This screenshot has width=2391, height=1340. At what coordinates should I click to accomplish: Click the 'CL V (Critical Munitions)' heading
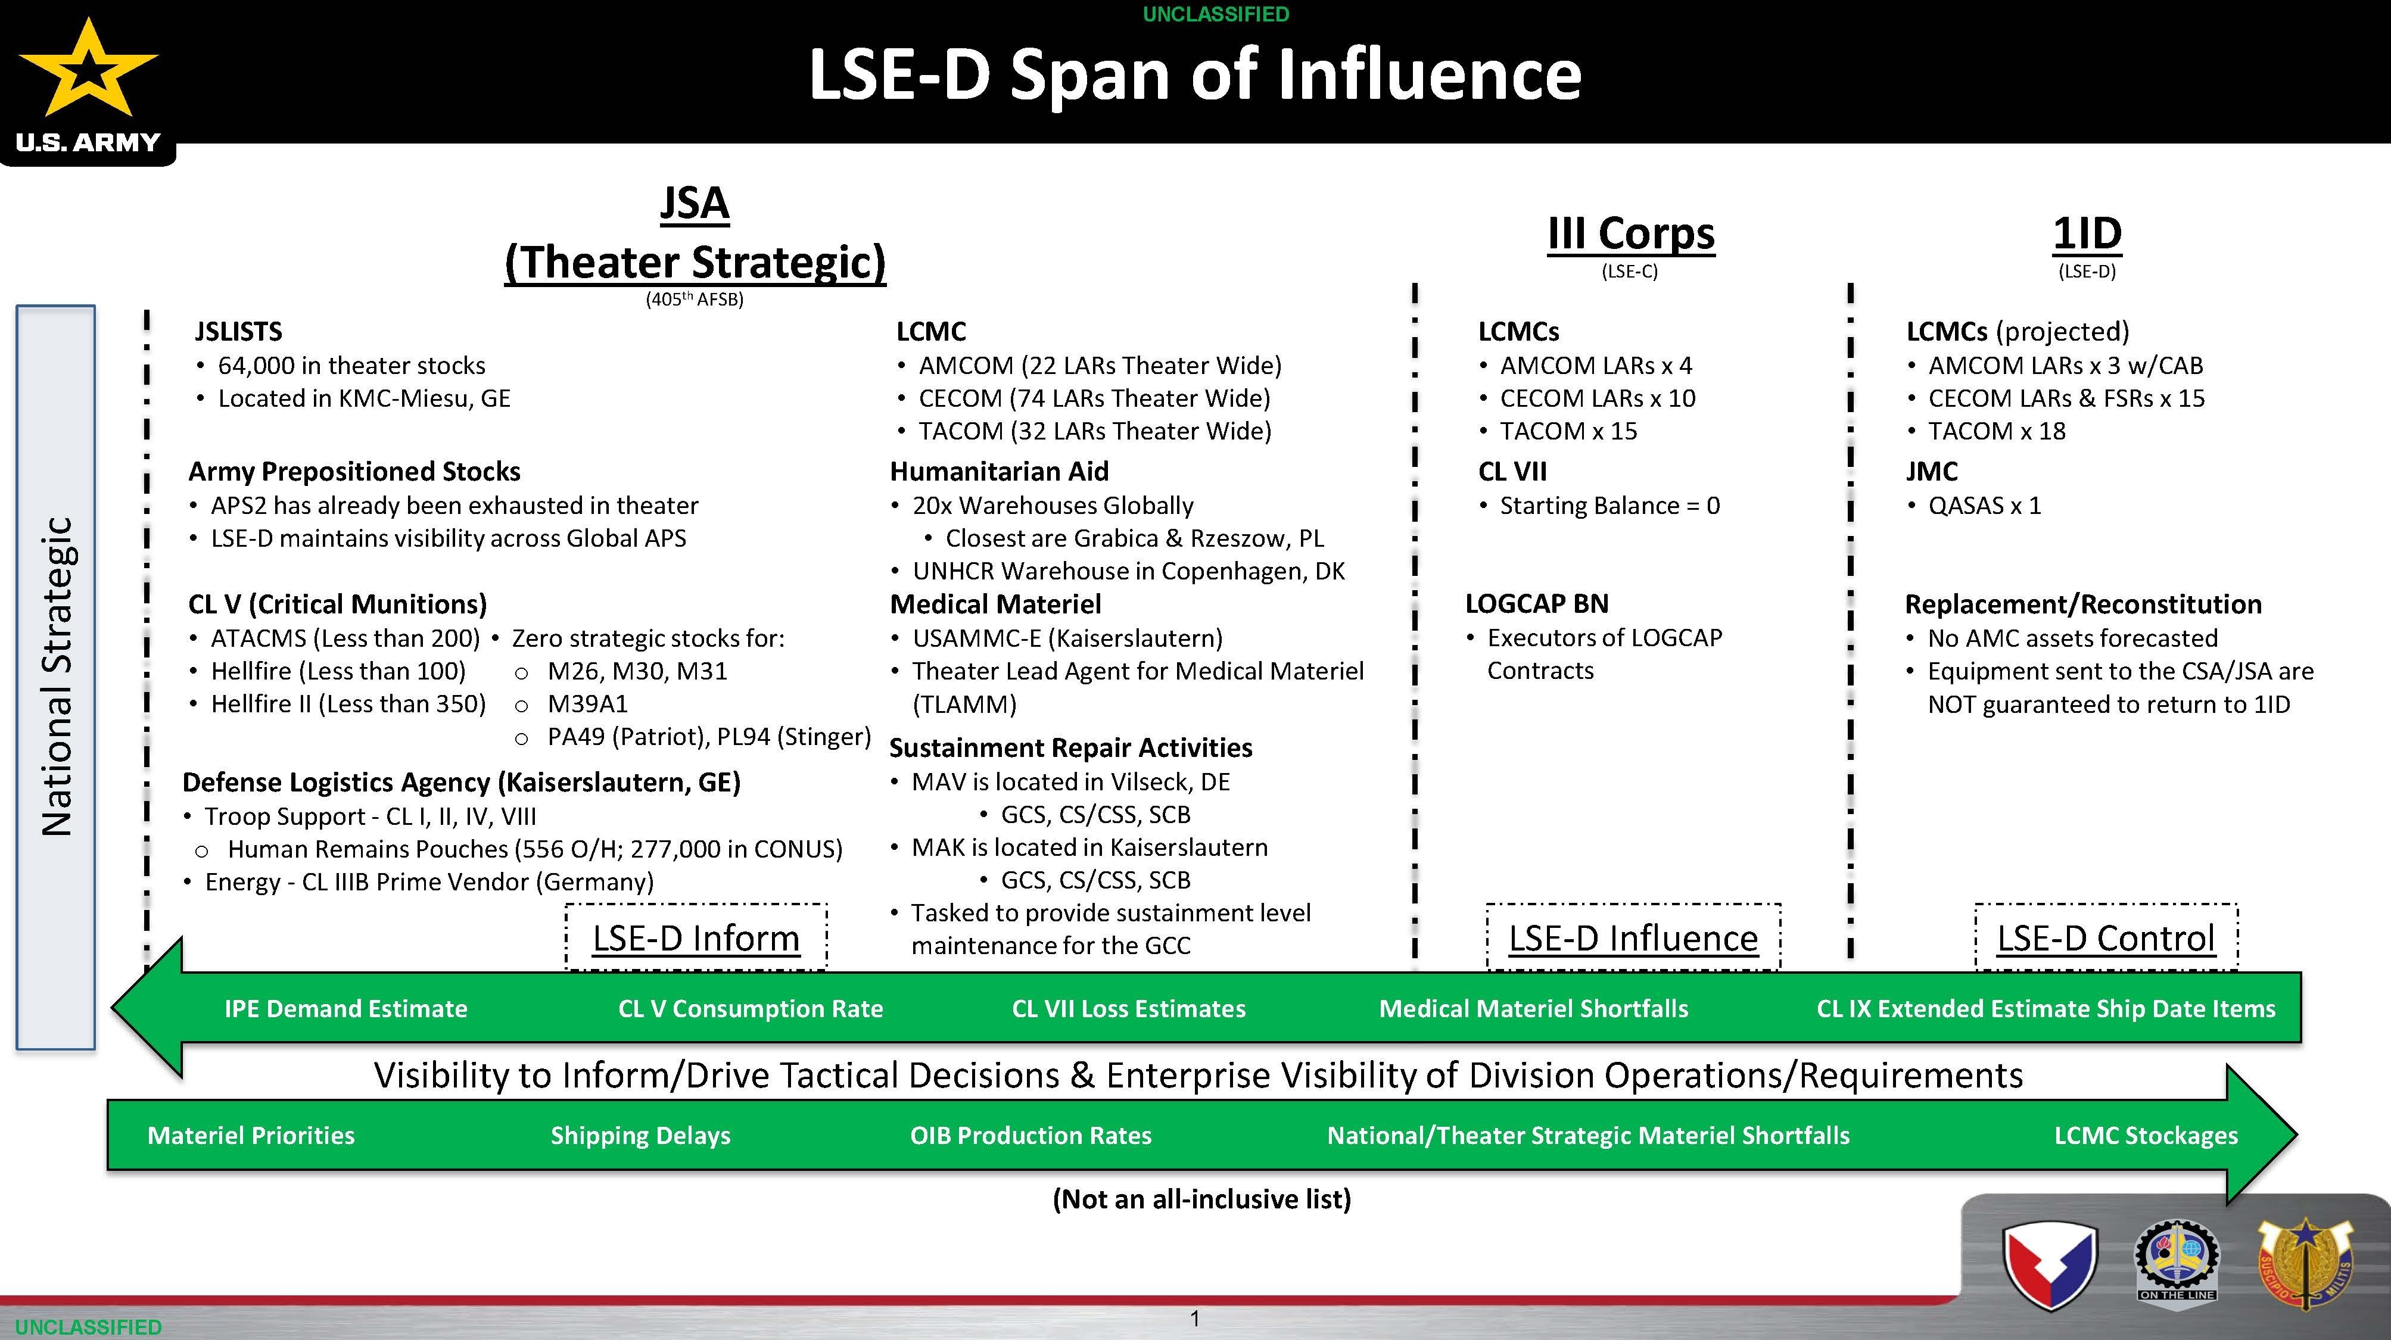click(x=338, y=604)
